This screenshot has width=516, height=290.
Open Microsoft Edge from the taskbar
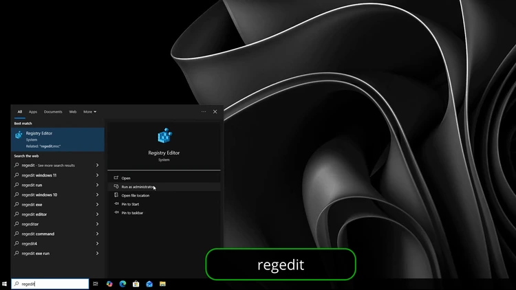coord(122,284)
